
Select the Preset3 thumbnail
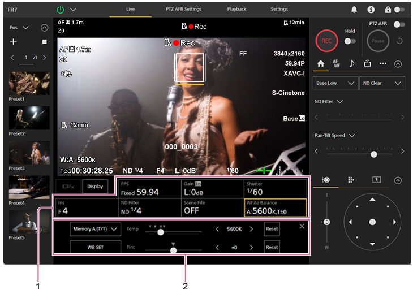point(29,153)
